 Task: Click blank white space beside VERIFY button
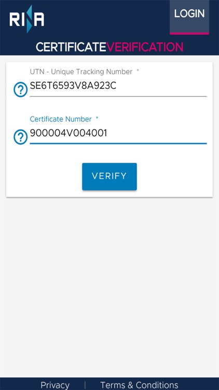tap(174, 177)
